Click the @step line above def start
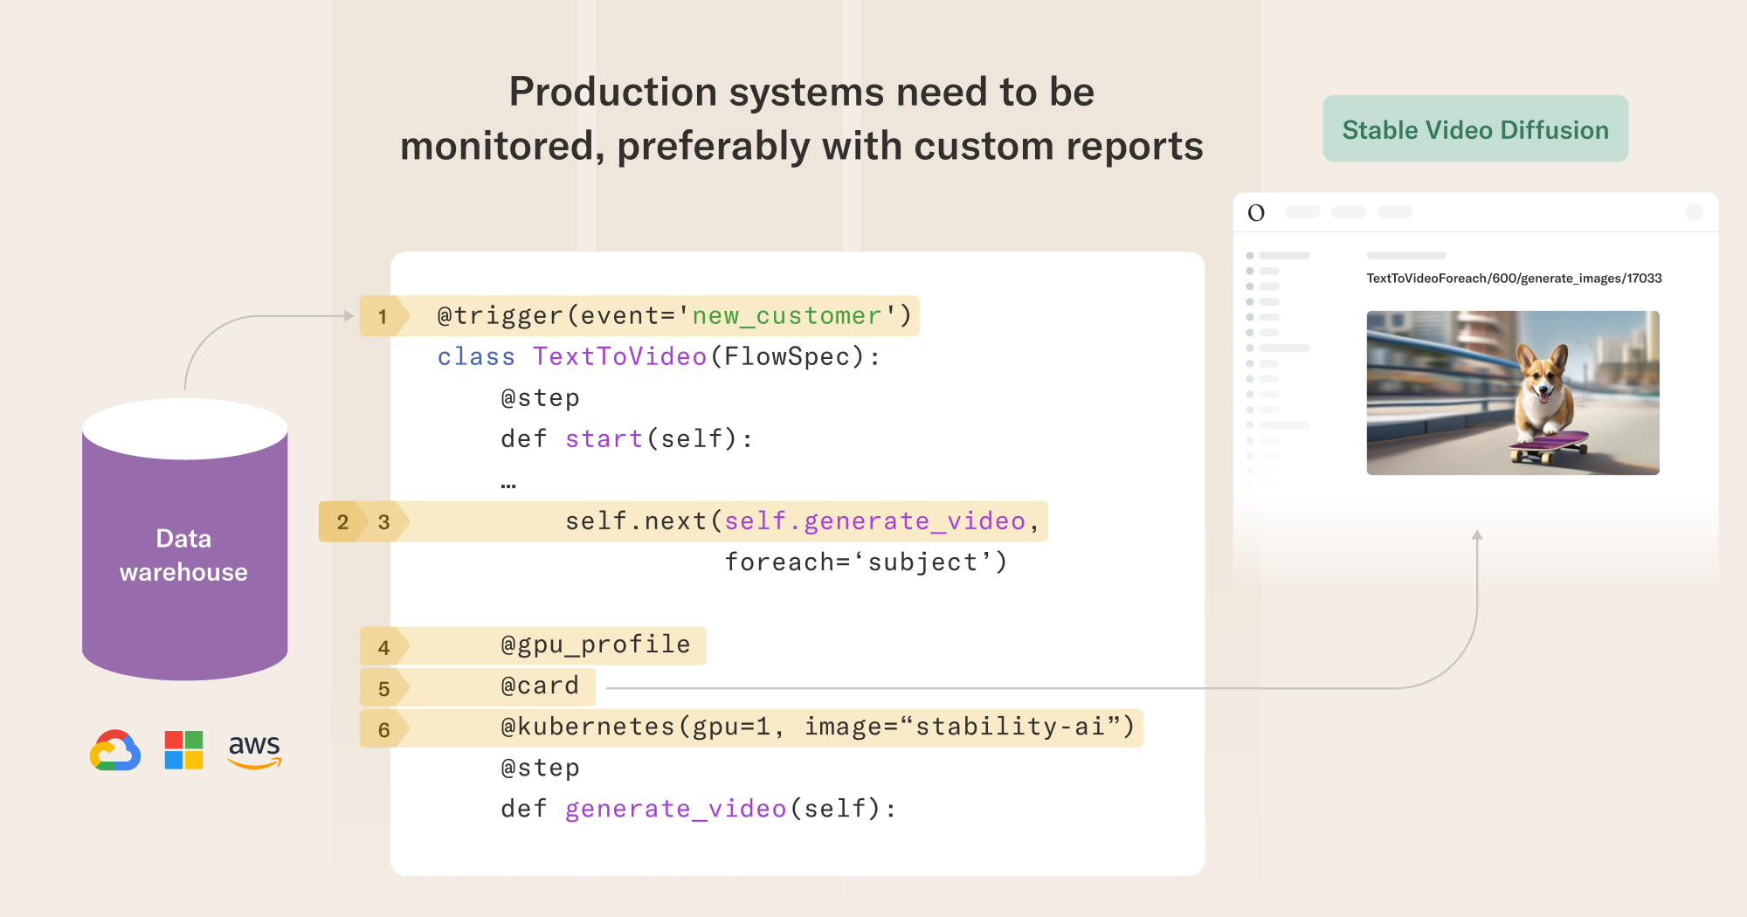Viewport: 1747px width, 917px height. click(x=540, y=397)
